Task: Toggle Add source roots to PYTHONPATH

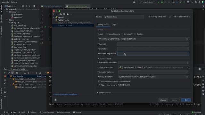Action: tap(99, 85)
